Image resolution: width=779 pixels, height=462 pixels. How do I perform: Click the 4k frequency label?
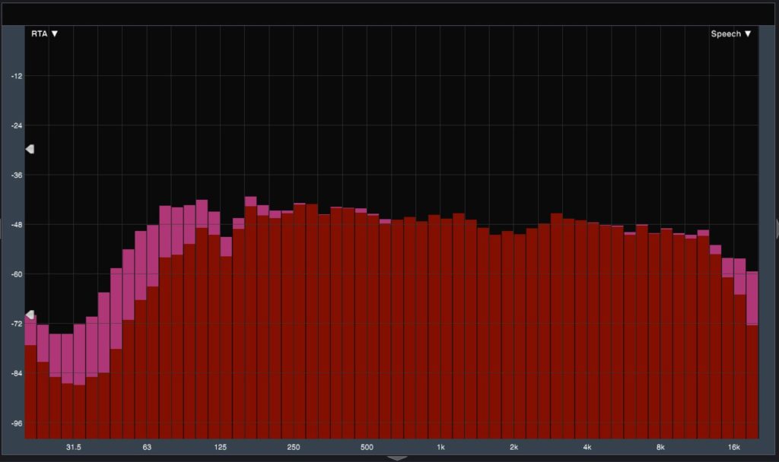(x=587, y=448)
